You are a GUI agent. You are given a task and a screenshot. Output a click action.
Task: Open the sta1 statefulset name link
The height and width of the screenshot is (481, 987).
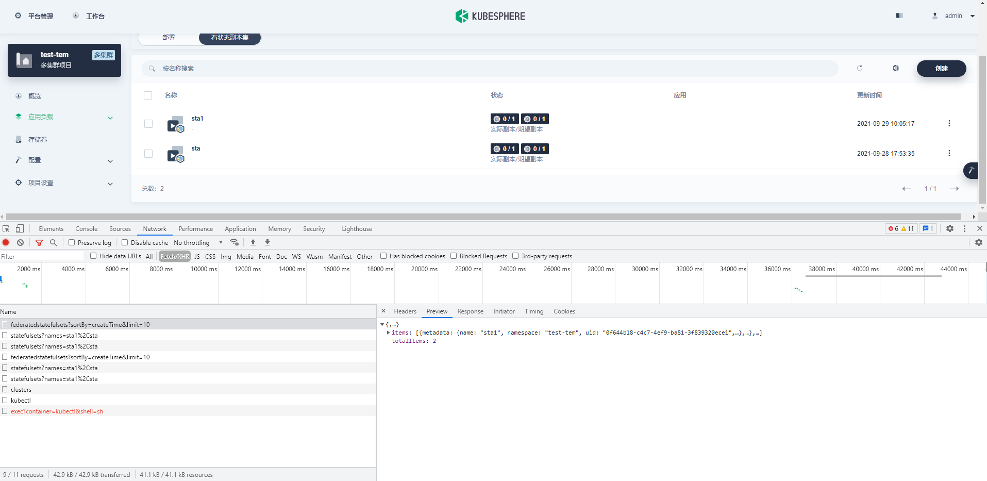[197, 119]
